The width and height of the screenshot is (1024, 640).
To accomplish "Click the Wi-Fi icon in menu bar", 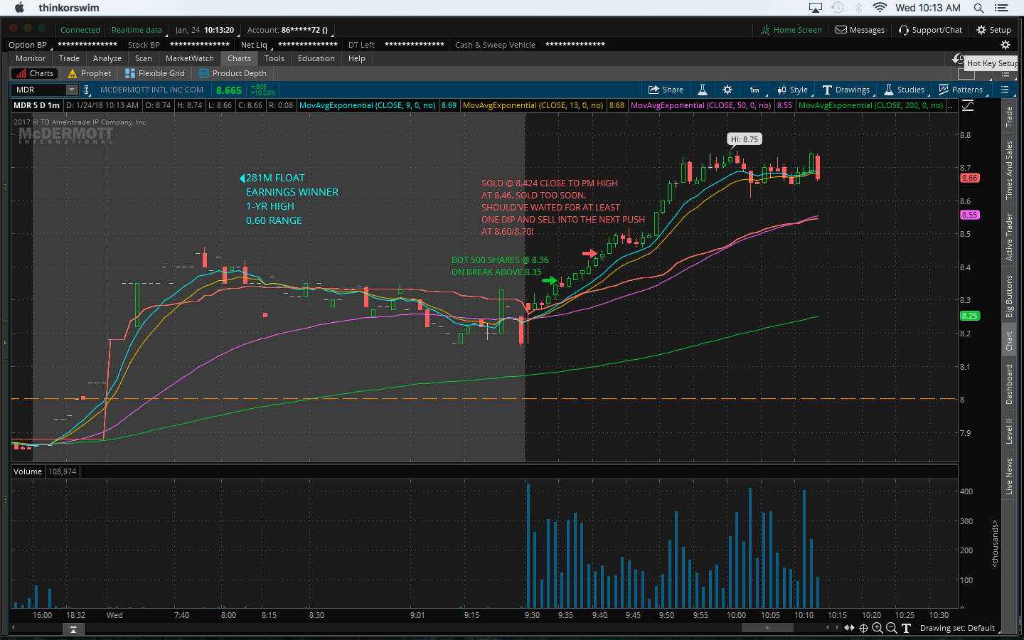I will click(880, 8).
